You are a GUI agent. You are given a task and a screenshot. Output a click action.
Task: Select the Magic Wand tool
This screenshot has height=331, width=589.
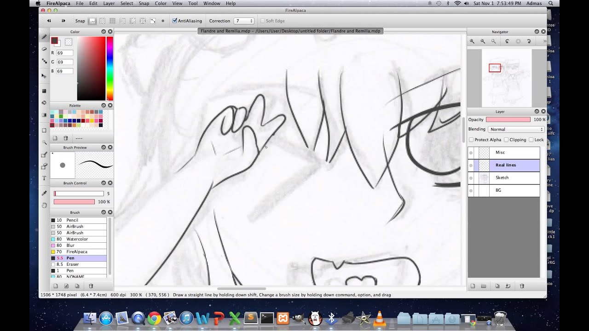pyautogui.click(x=44, y=143)
